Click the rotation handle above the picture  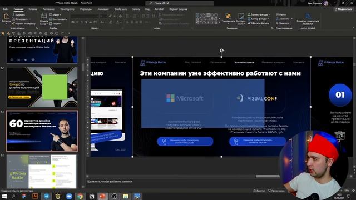(221, 51)
